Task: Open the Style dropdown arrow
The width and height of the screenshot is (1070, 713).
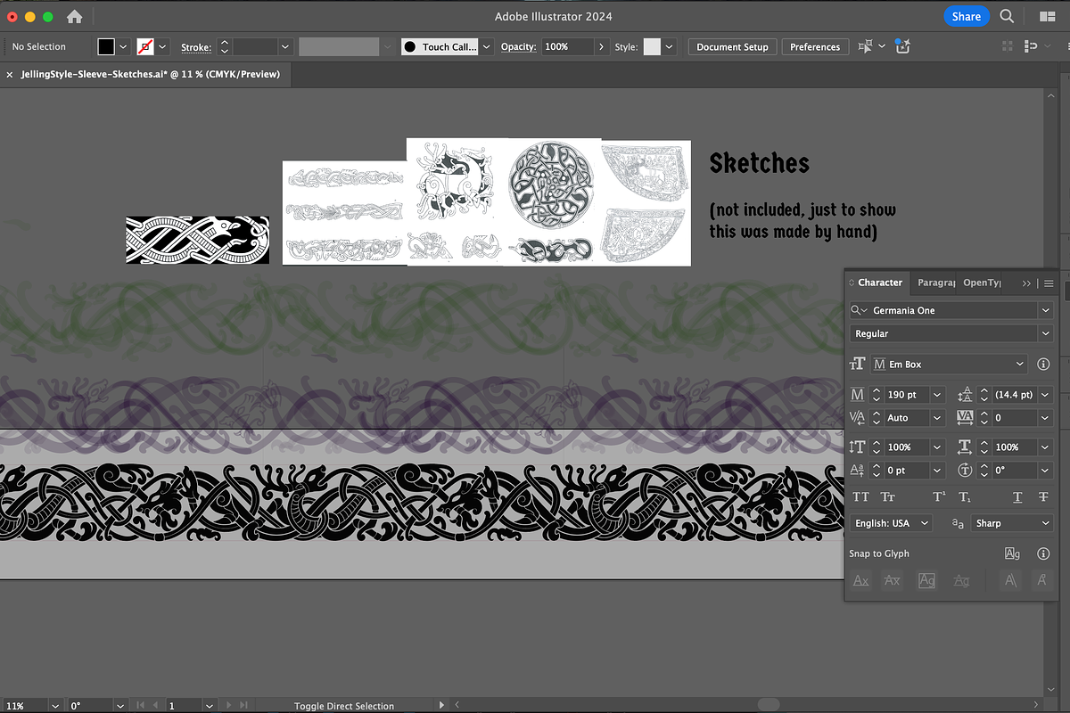Action: [670, 46]
